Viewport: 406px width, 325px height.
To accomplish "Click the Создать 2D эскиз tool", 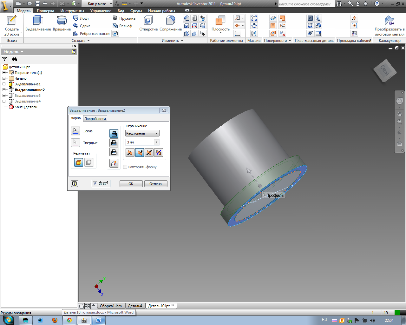I will [12, 25].
